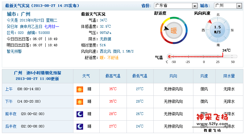Click the thermometer bulb icon
244x134 pixels.
tap(170, 56)
